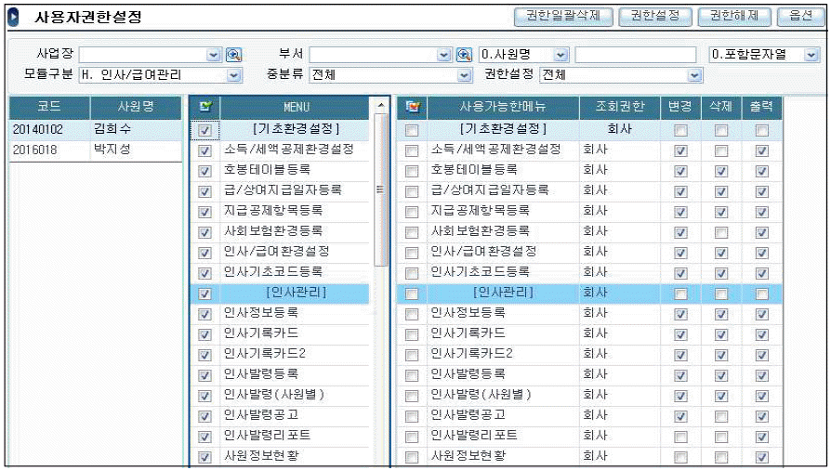Click the 권한일괄삭제 button
The image size is (831, 470).
562,16
